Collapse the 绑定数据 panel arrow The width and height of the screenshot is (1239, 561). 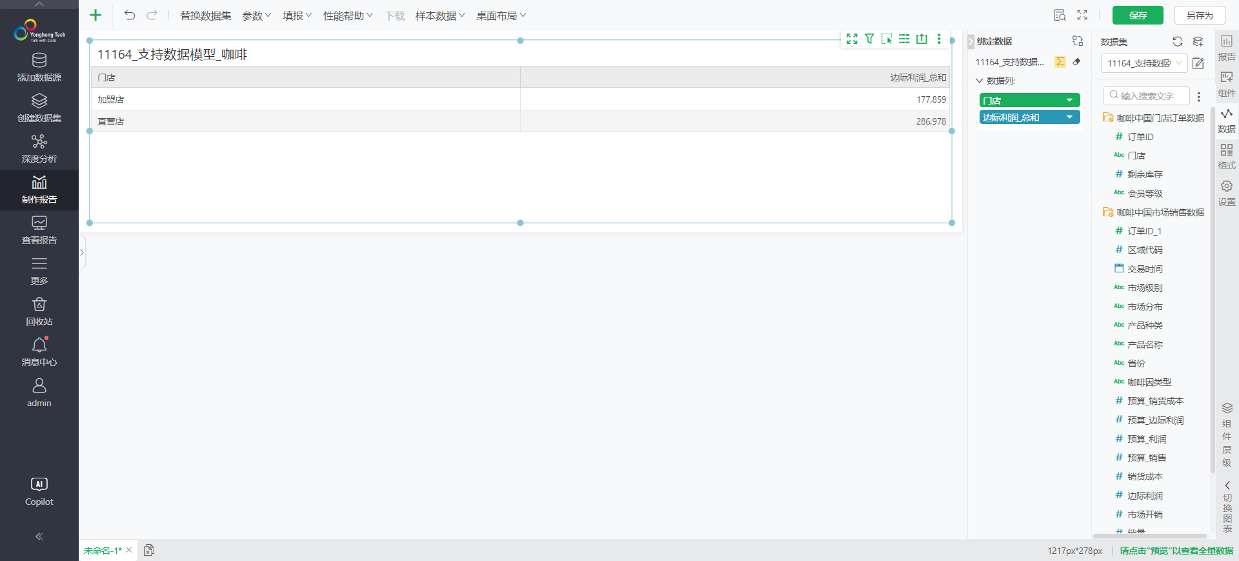click(971, 41)
